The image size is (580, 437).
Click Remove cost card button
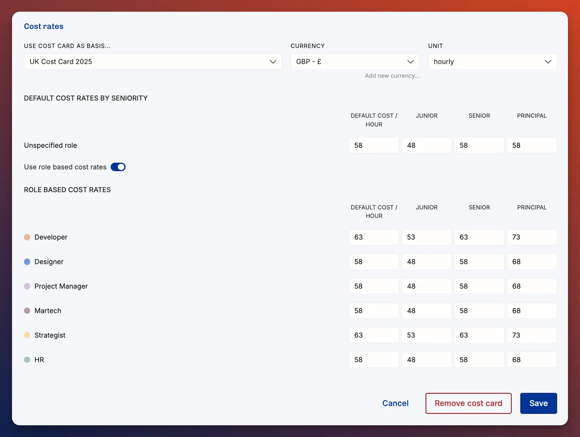coord(468,403)
